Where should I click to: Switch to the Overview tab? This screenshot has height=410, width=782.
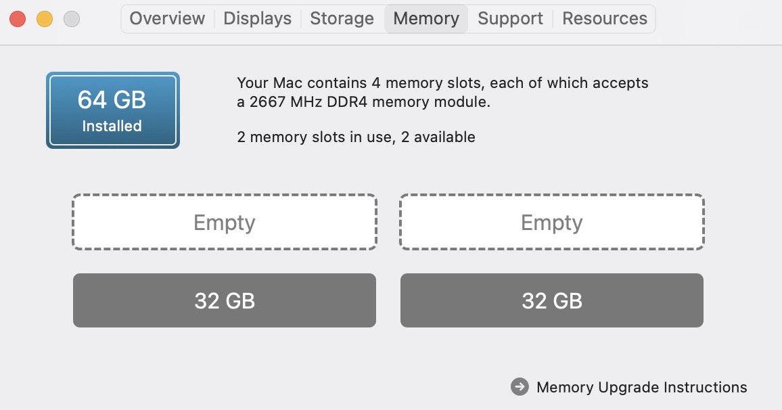coord(167,18)
